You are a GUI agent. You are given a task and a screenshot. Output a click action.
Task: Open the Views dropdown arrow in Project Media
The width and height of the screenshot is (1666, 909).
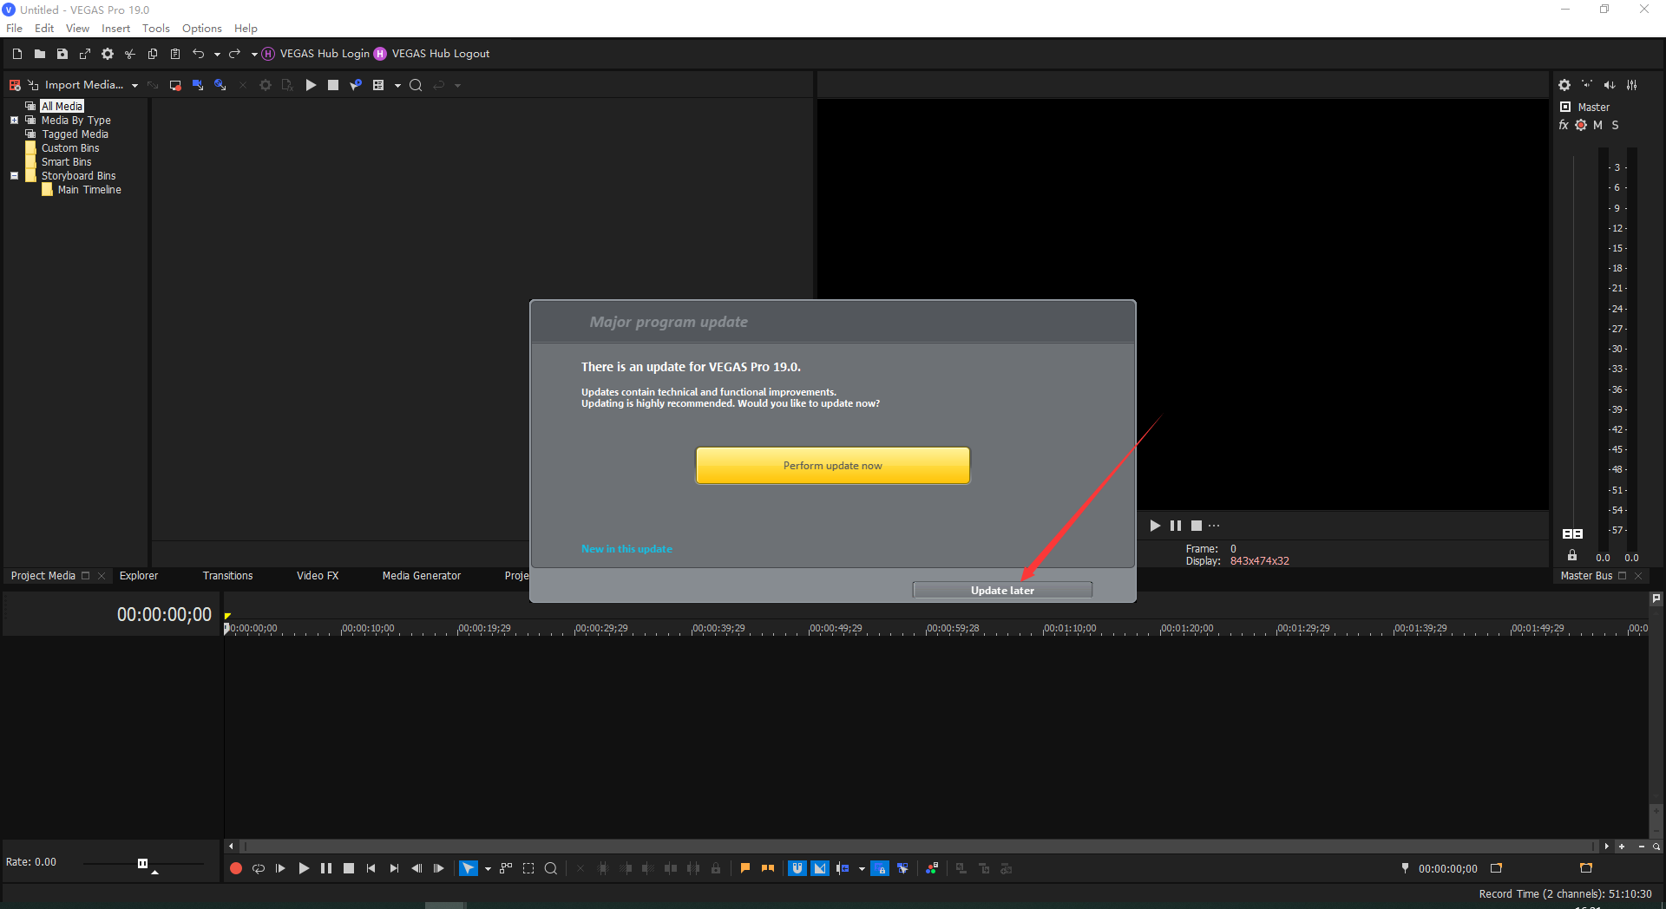397,86
